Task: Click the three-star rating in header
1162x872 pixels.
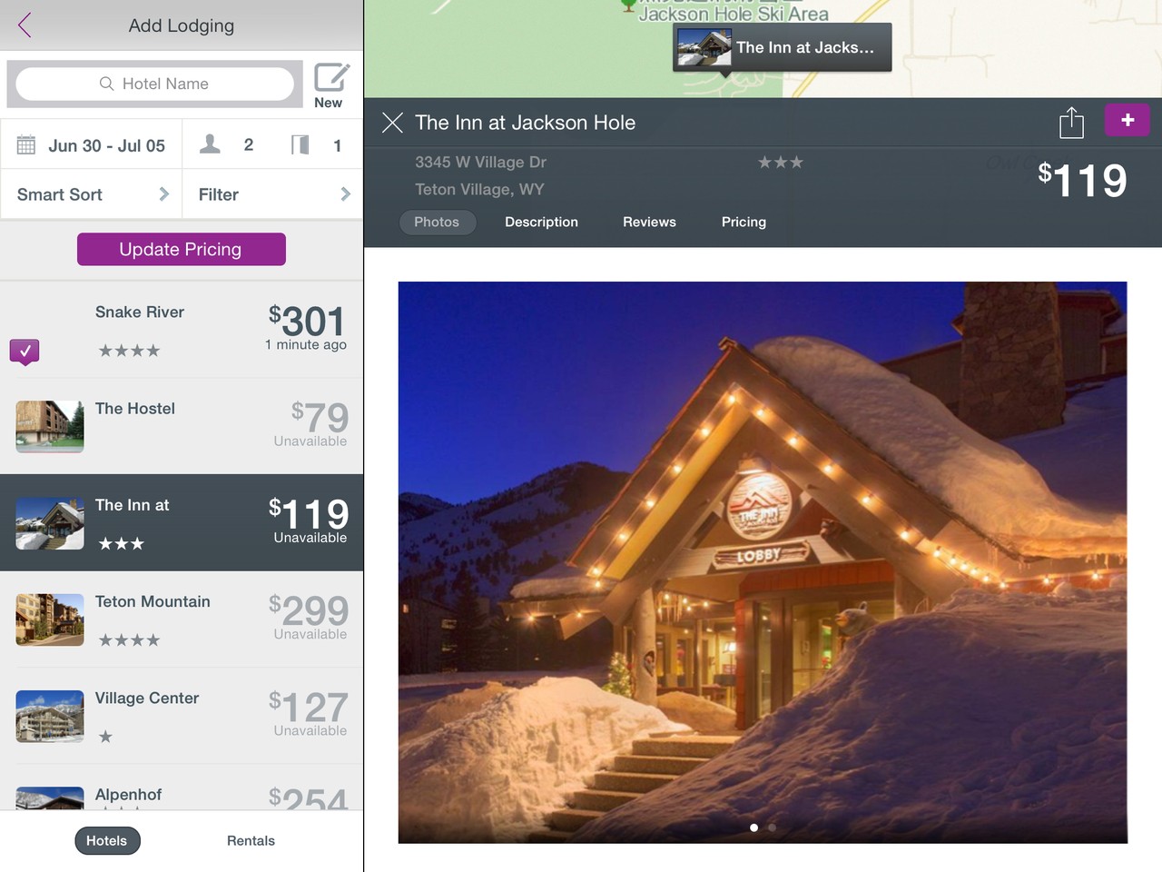Action: coord(781,162)
